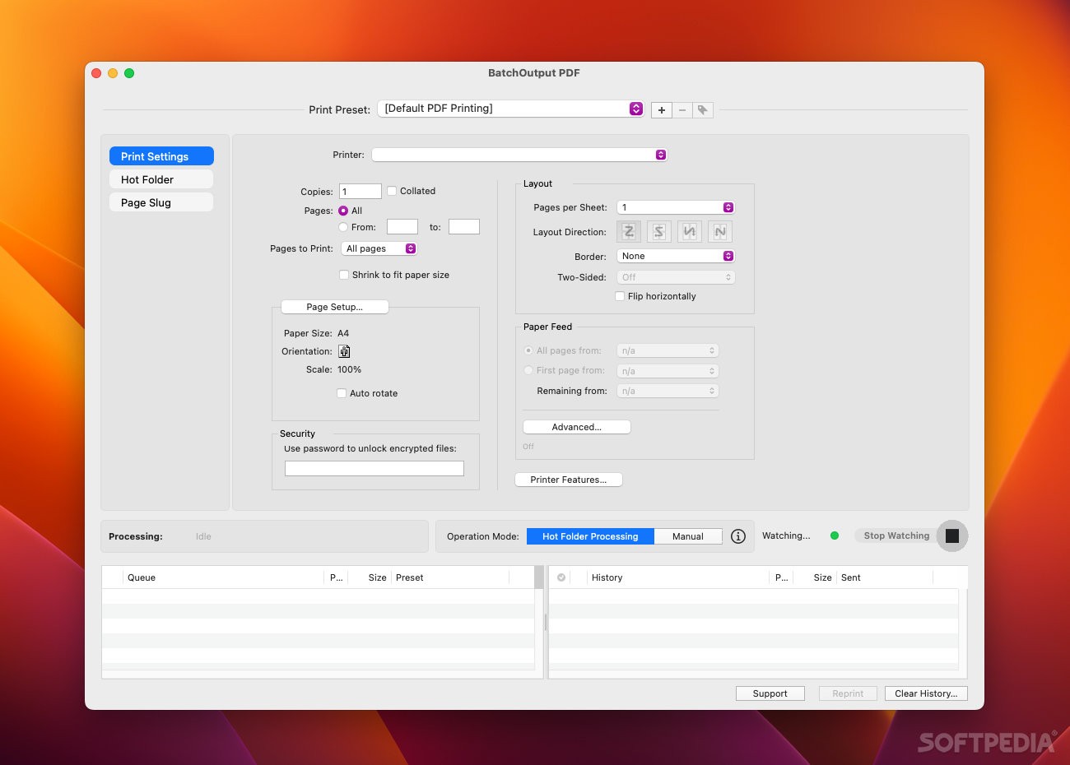Click the Page Setup... button
The height and width of the screenshot is (765, 1070).
[335, 307]
